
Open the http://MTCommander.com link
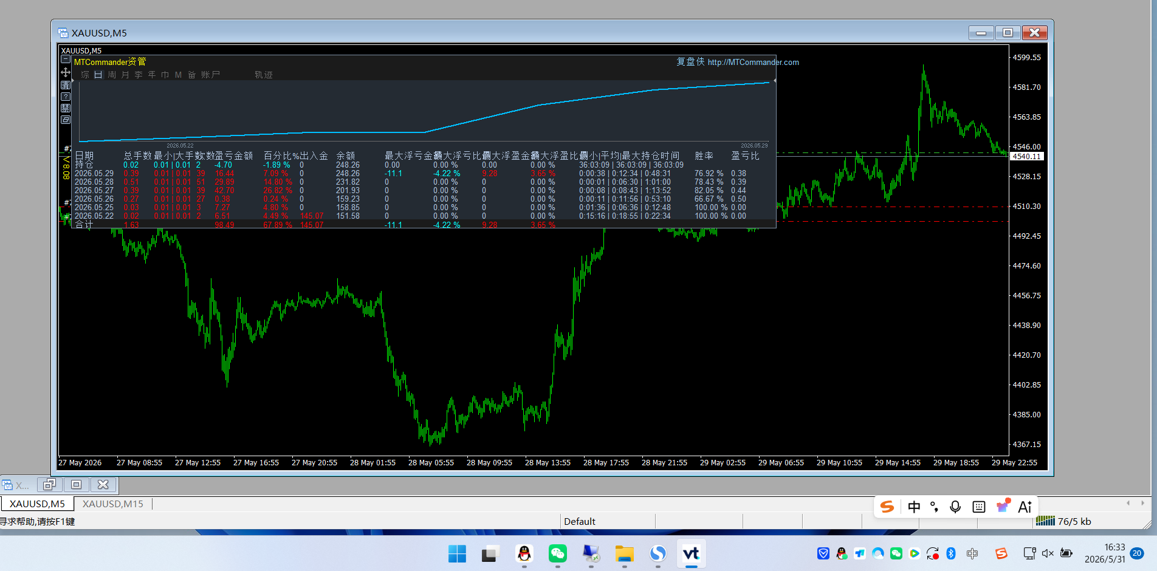[x=753, y=62]
